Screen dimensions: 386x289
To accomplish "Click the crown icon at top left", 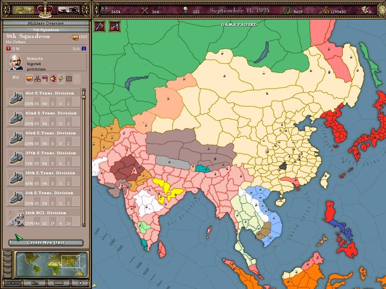I will coord(45,10).
